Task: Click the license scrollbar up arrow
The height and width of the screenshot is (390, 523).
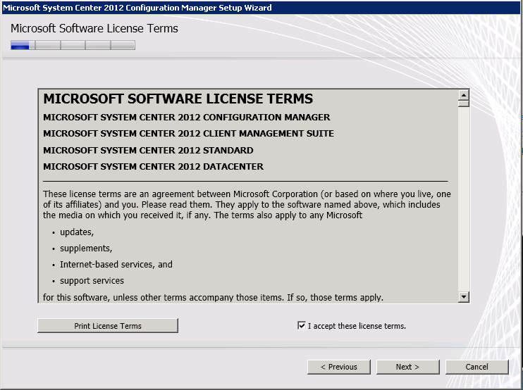Action: pyautogui.click(x=464, y=95)
